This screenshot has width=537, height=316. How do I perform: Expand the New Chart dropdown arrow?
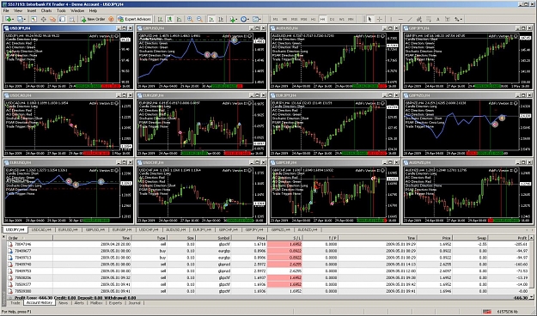click(x=13, y=20)
